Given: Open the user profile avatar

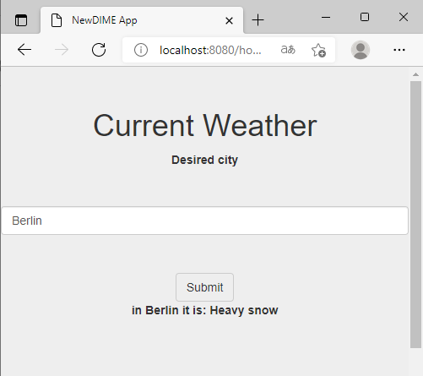Looking at the screenshot, I should [361, 50].
